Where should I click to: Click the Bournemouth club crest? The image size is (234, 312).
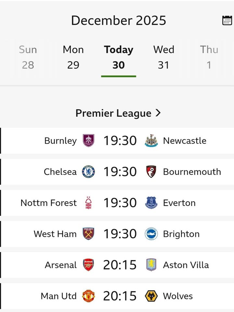tap(151, 172)
